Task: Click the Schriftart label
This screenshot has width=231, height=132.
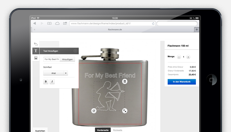Action: 48,67
